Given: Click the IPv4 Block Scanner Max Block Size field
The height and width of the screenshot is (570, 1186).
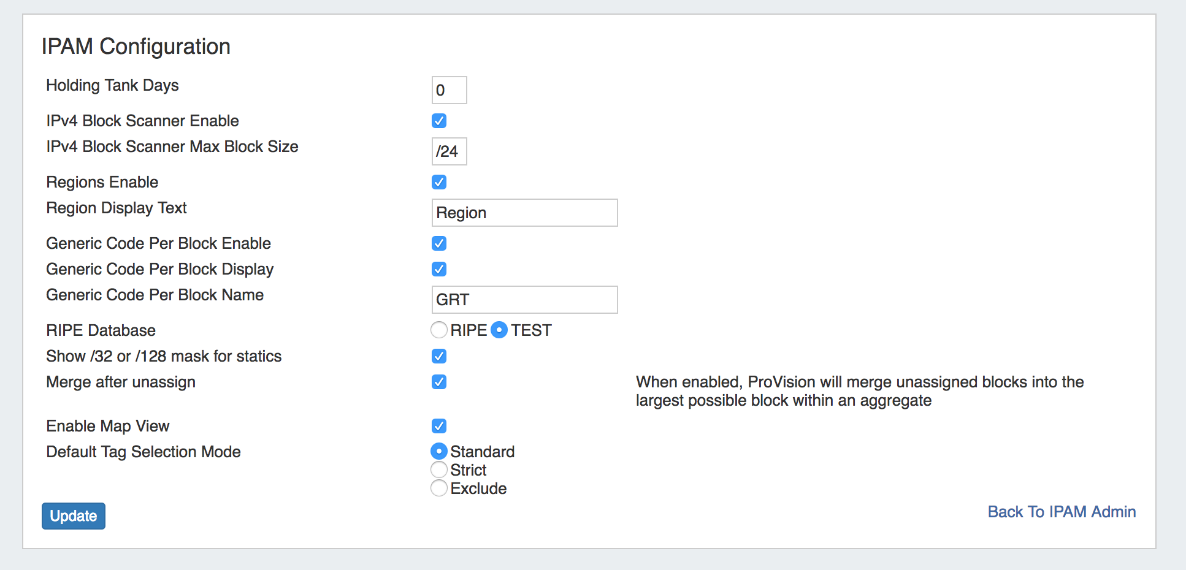Looking at the screenshot, I should [449, 151].
